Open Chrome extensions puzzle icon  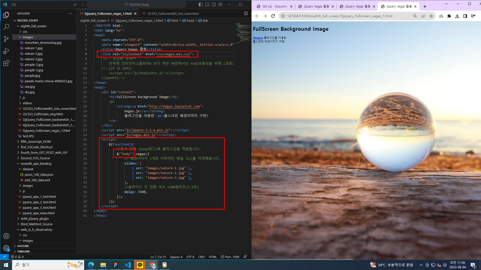pyautogui.click(x=449, y=16)
